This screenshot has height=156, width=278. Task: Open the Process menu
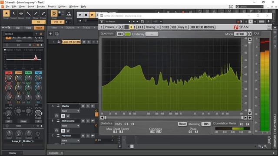click(x=41, y=6)
